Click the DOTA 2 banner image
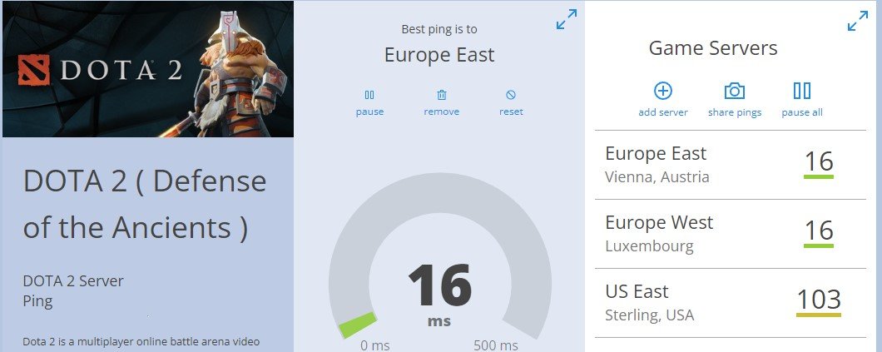This screenshot has width=882, height=352. pos(148,69)
